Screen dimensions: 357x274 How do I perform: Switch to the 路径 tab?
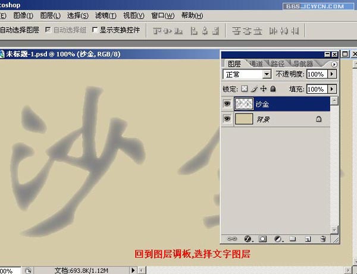click(x=277, y=64)
